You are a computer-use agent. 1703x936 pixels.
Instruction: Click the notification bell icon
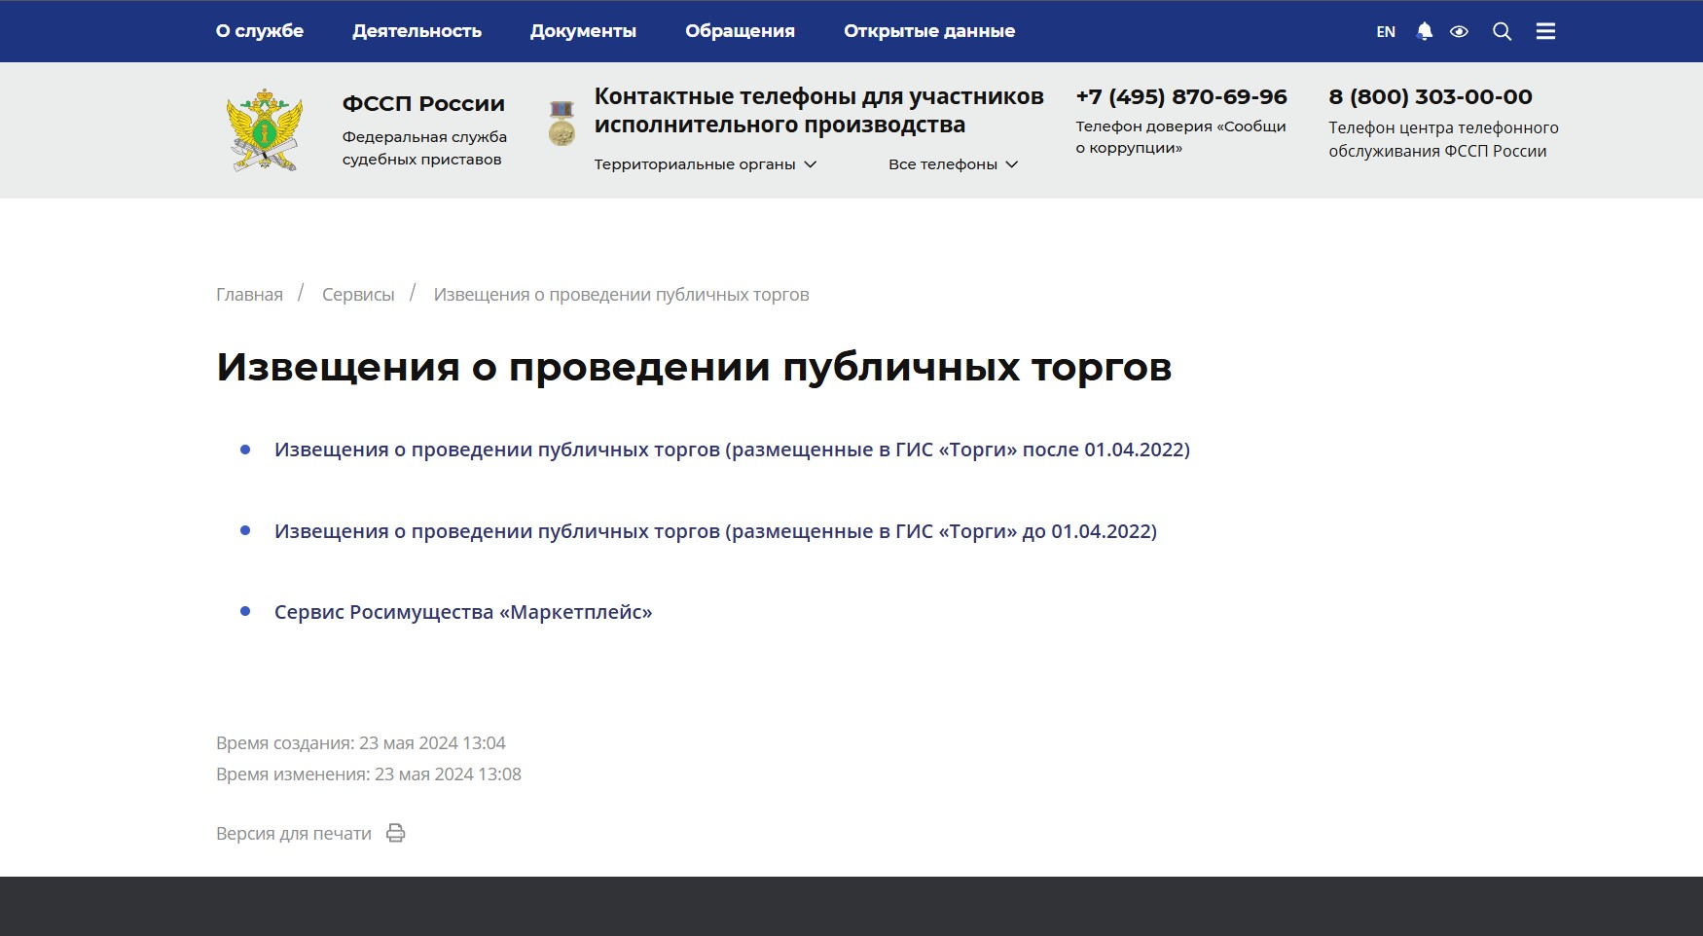[x=1425, y=31]
